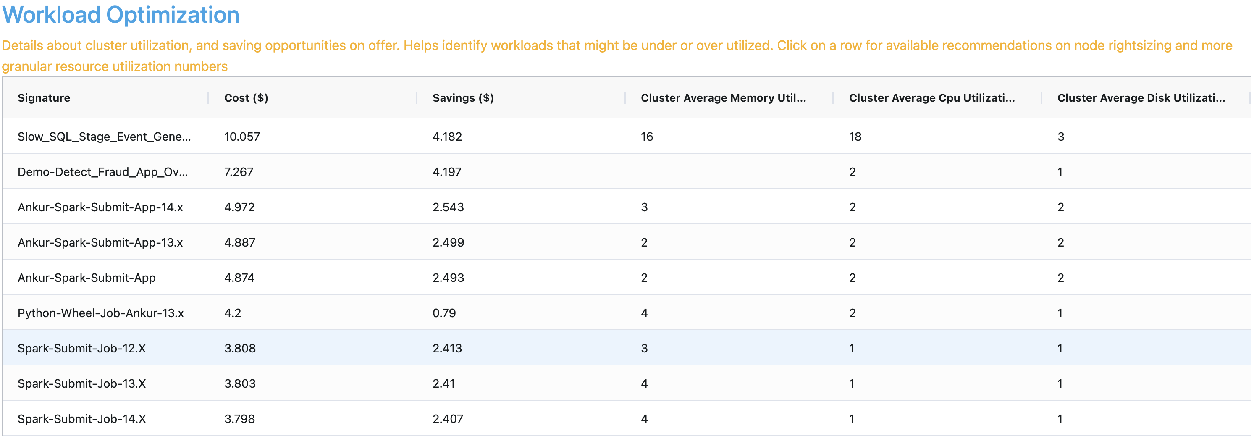
Task: Click the savings value 4.182 cell
Action: pyautogui.click(x=447, y=137)
